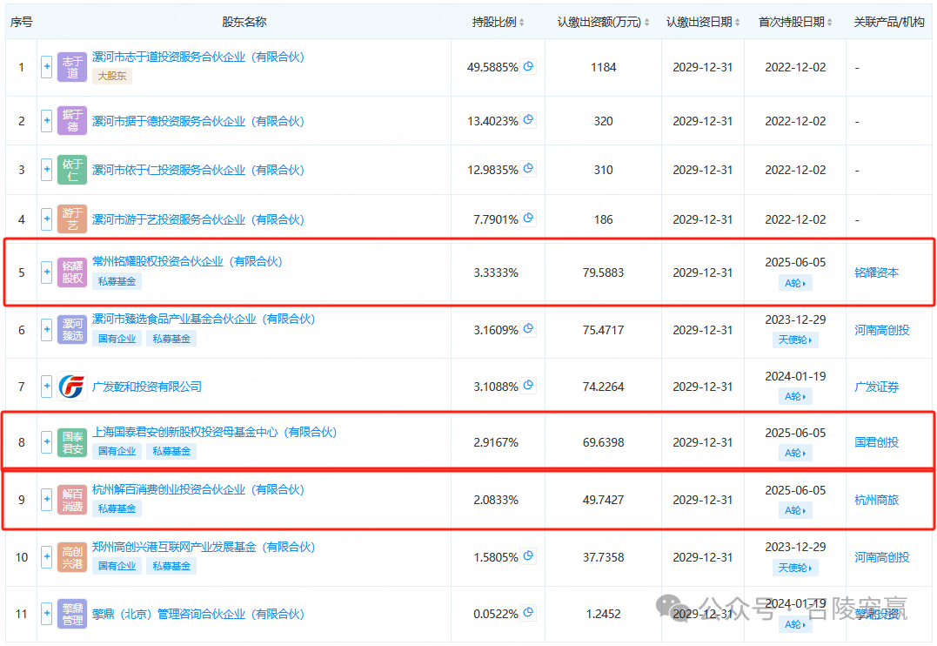
Task: Open equity chart icon beside 12.9835%
Action: [x=528, y=169]
